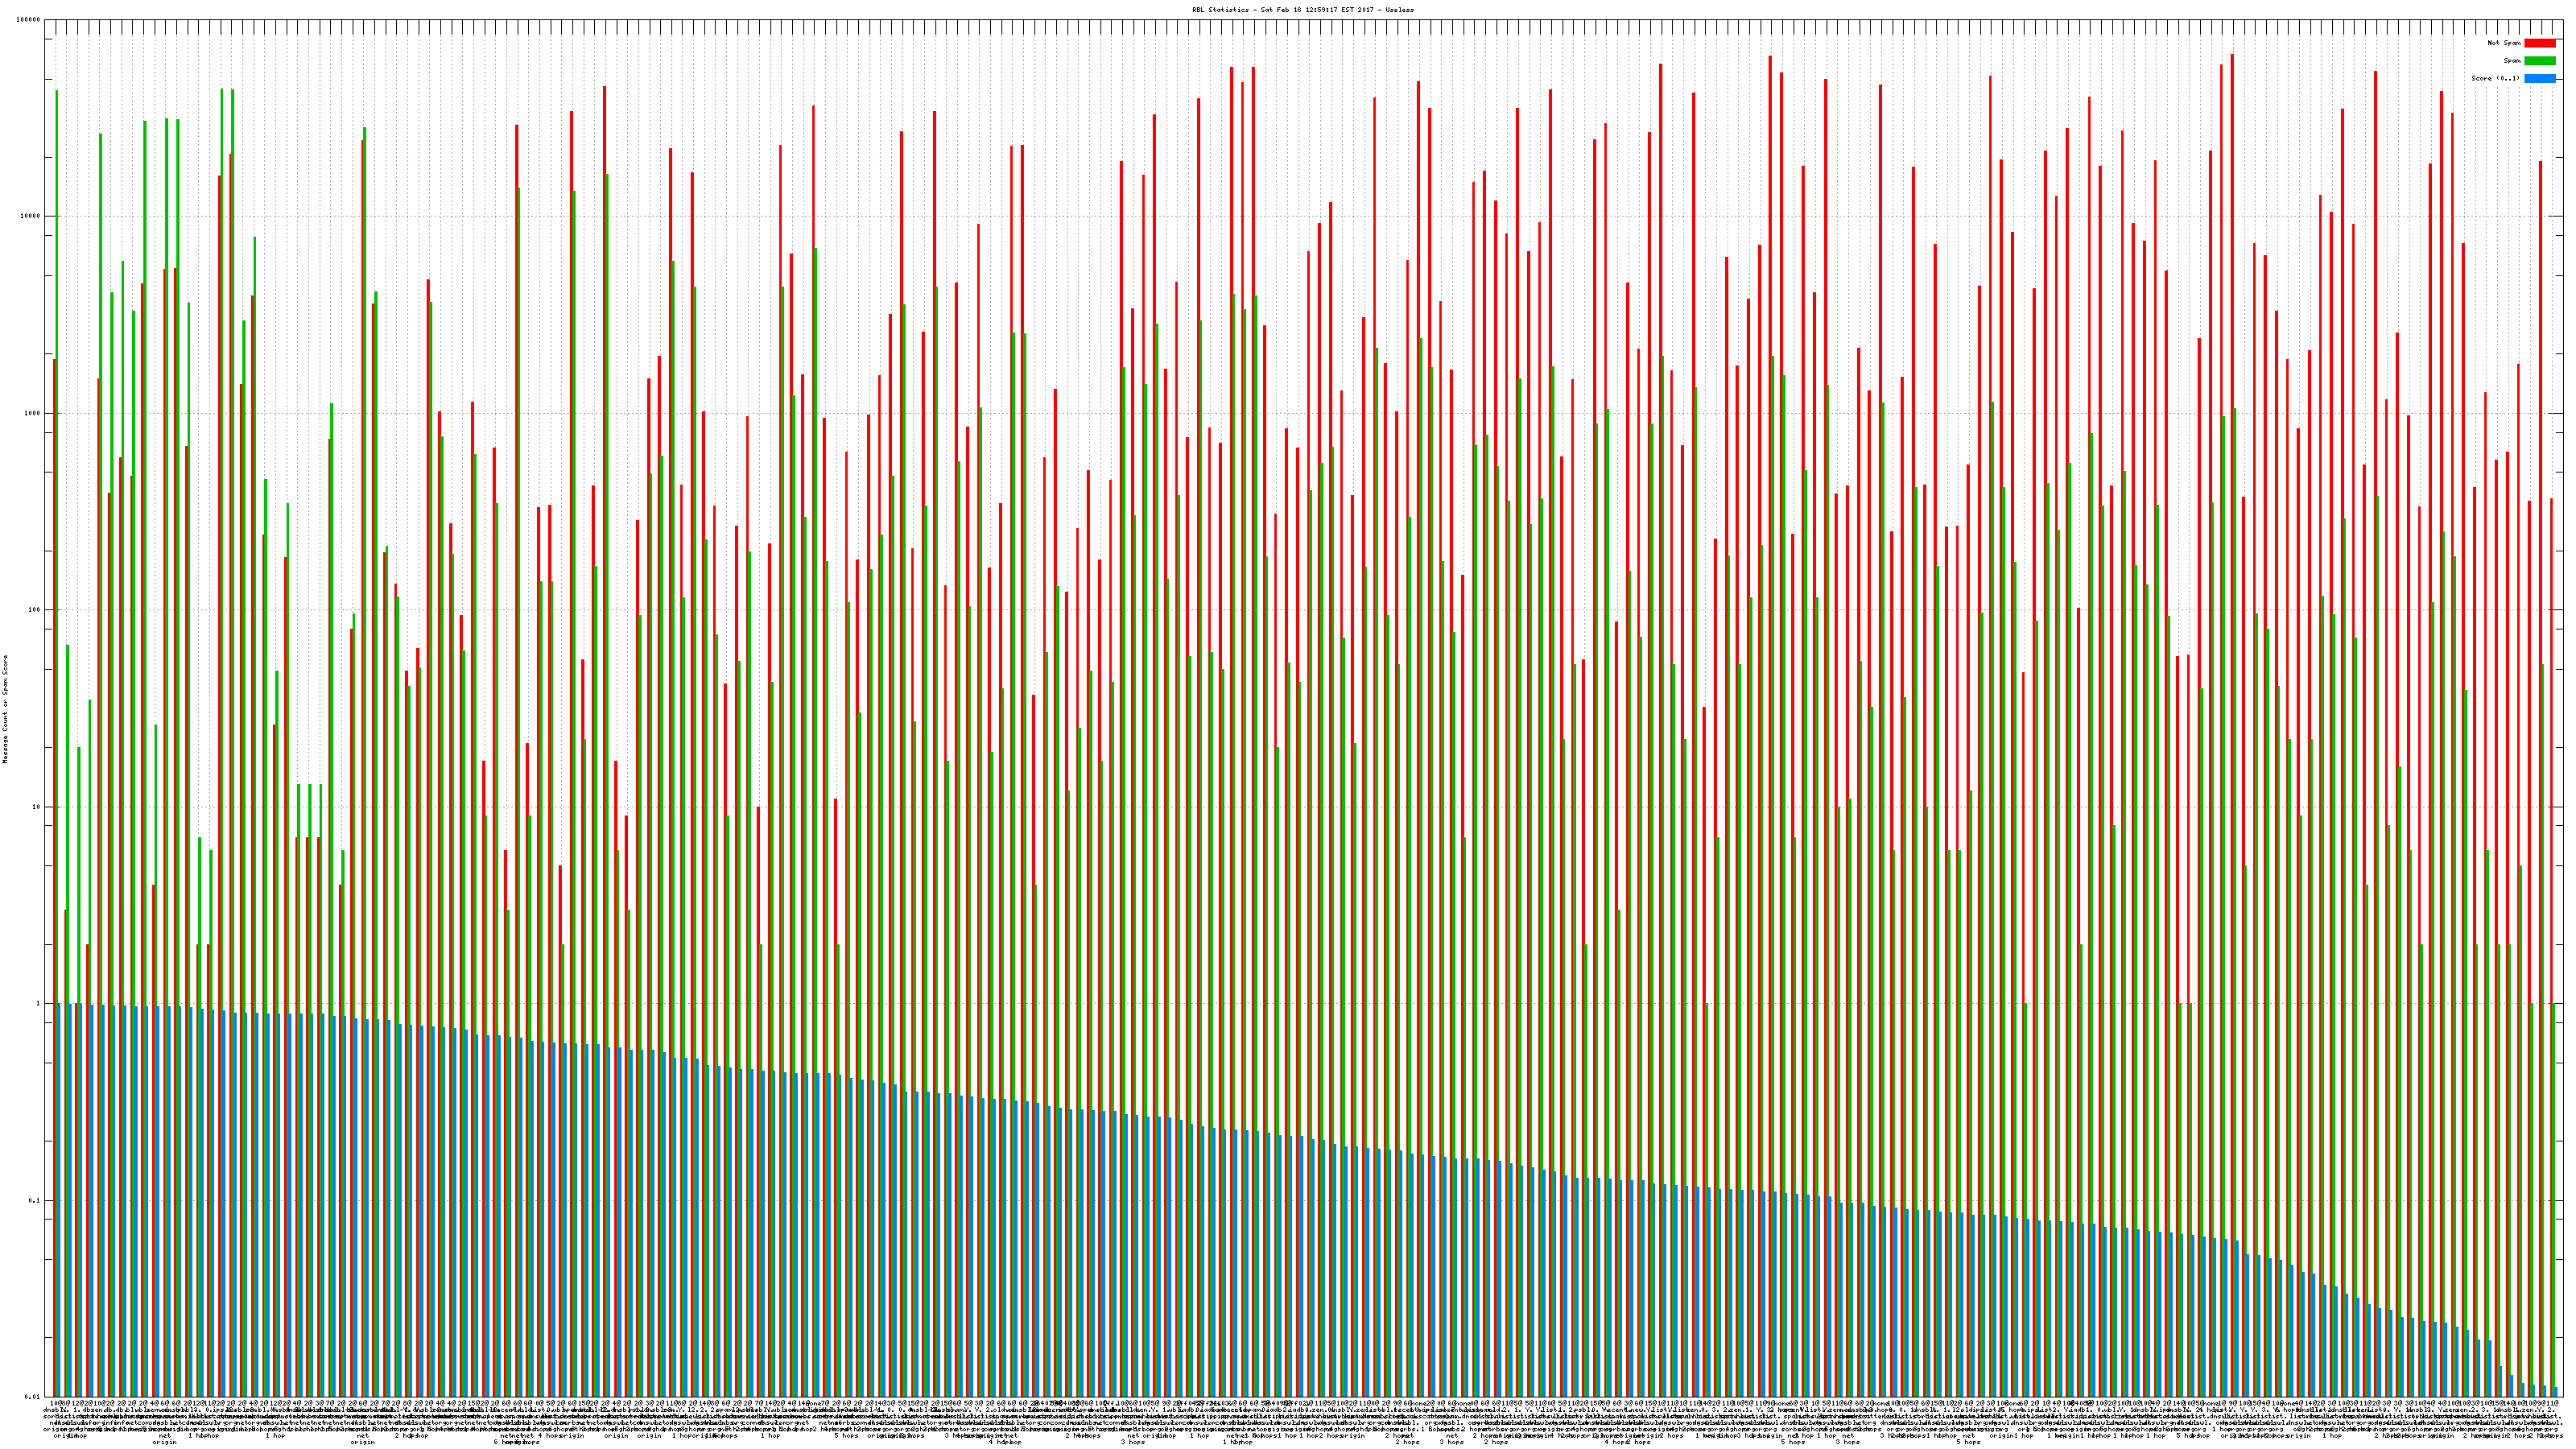Click the leftmost blue Score bar
2576x1449 pixels.
[x=59, y=1200]
